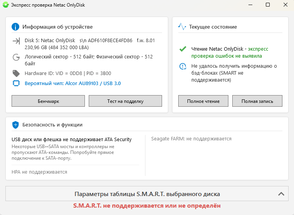Start the Тест на подделку

tap(125, 101)
